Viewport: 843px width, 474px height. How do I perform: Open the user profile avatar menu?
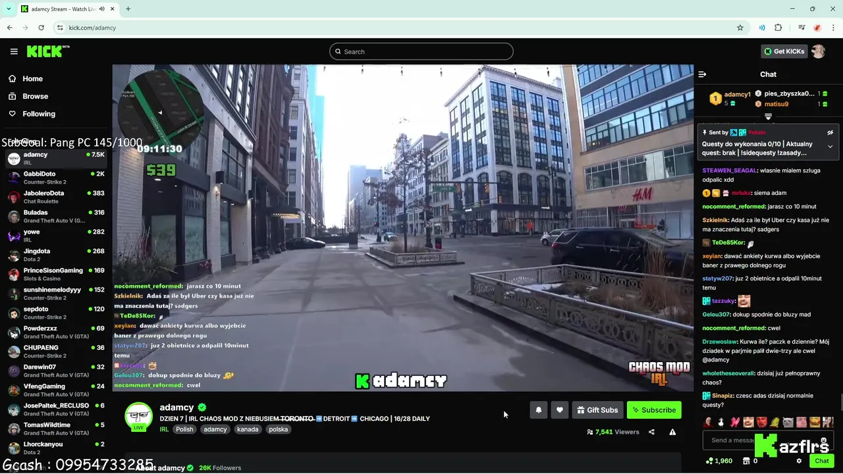click(x=818, y=51)
